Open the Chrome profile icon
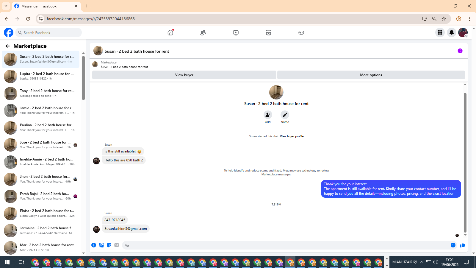The height and width of the screenshot is (268, 476). [x=459, y=19]
